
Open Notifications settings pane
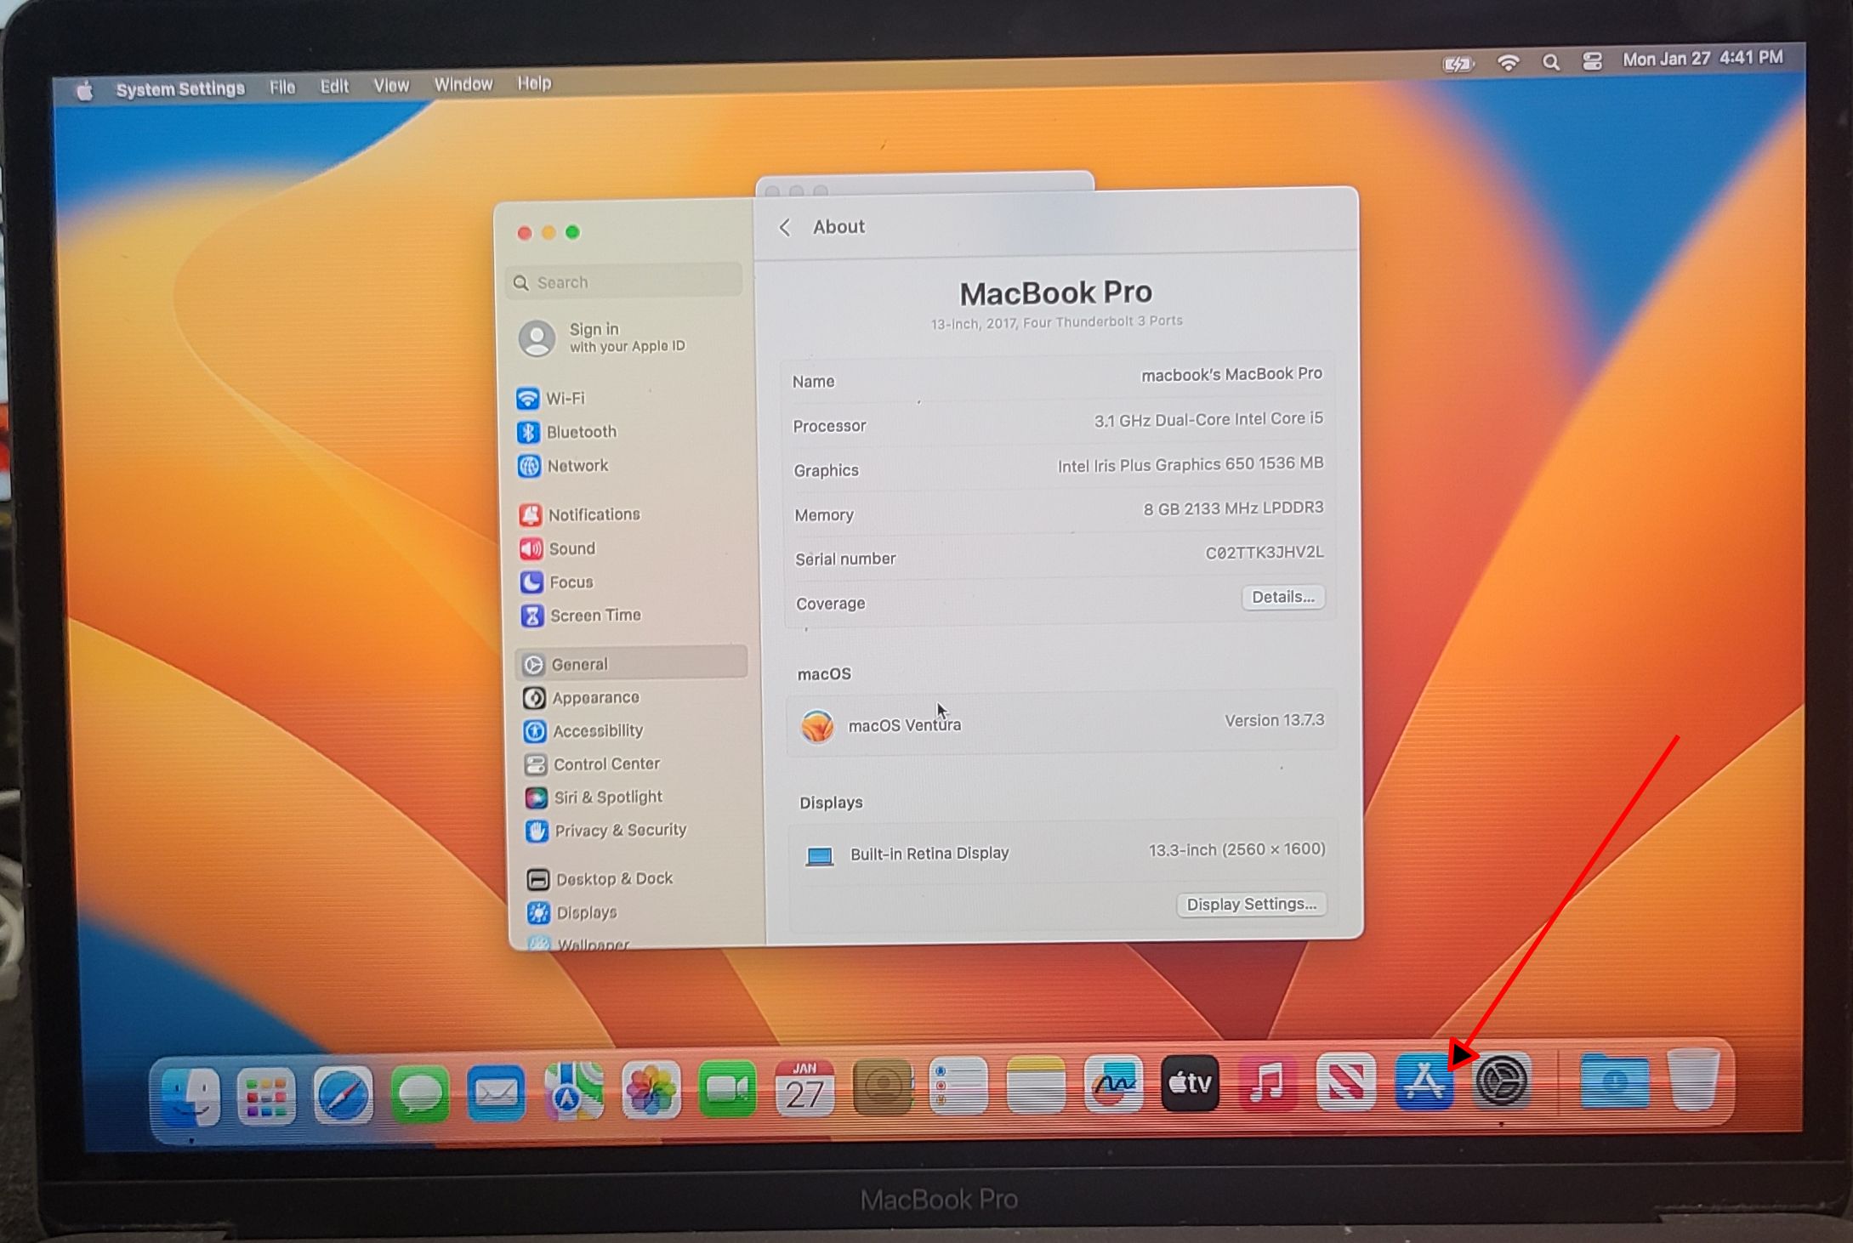tap(593, 514)
